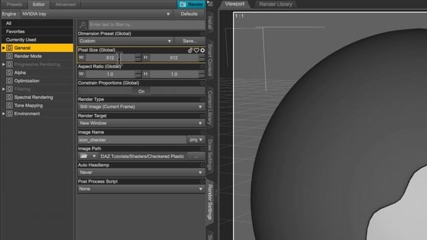
Task: Click the Environment group icon
Action: pos(9,113)
